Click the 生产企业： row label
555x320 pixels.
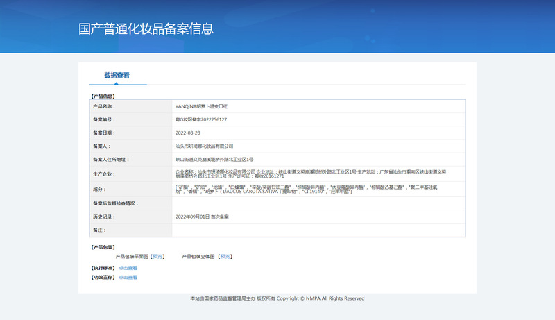[104, 174]
